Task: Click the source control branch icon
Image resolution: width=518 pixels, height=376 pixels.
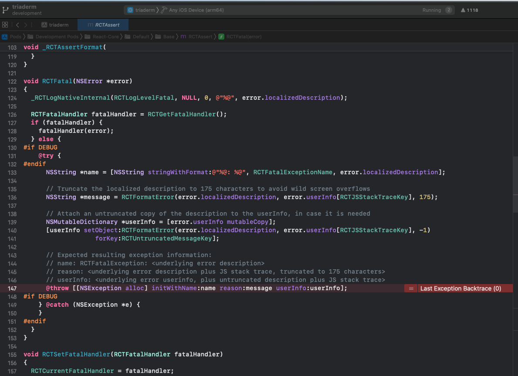Action: pos(6,10)
